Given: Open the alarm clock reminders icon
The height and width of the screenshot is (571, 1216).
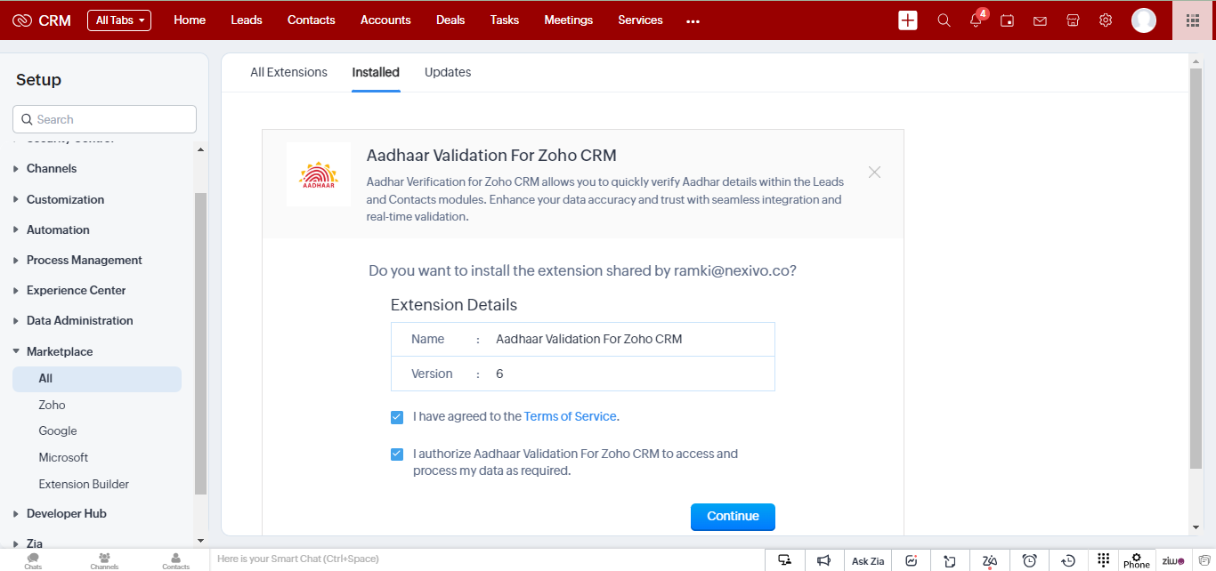Looking at the screenshot, I should (x=1029, y=560).
